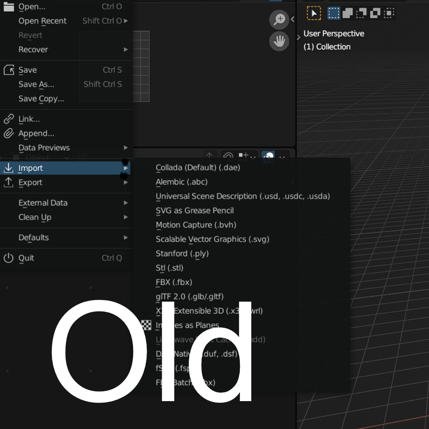The height and width of the screenshot is (429, 429).
Task: Choose Stanford (.ply) import
Action: click(x=242, y=254)
